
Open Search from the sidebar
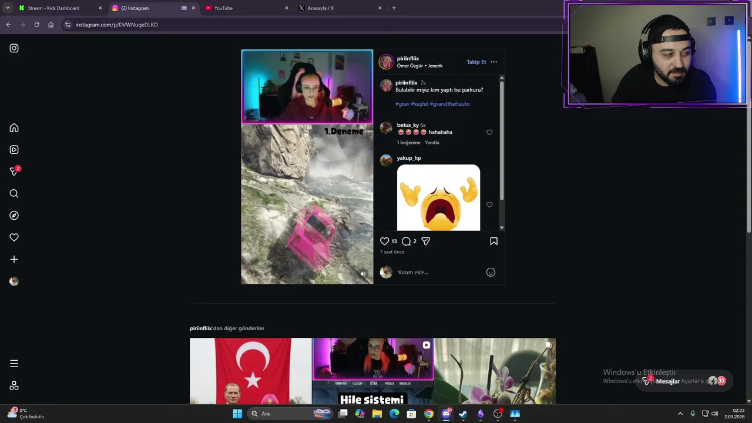(14, 193)
